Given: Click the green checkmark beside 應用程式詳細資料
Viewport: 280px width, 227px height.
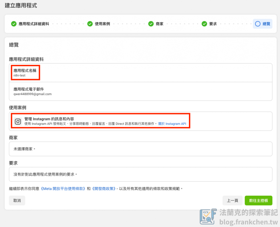Looking at the screenshot, I should (14, 24).
